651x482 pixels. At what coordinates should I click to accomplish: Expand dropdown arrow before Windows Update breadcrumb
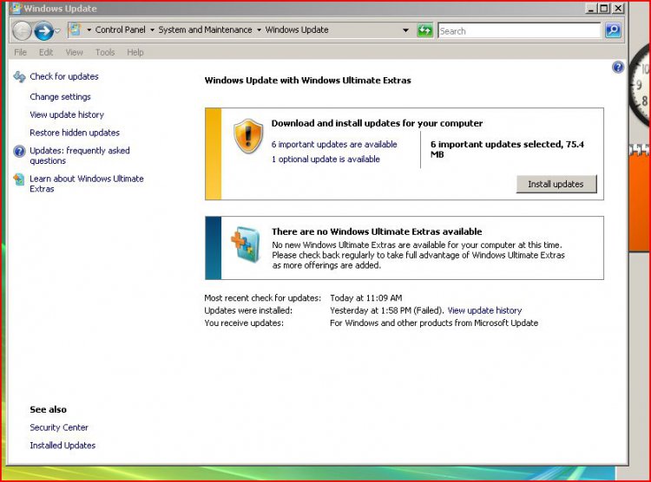pyautogui.click(x=259, y=29)
